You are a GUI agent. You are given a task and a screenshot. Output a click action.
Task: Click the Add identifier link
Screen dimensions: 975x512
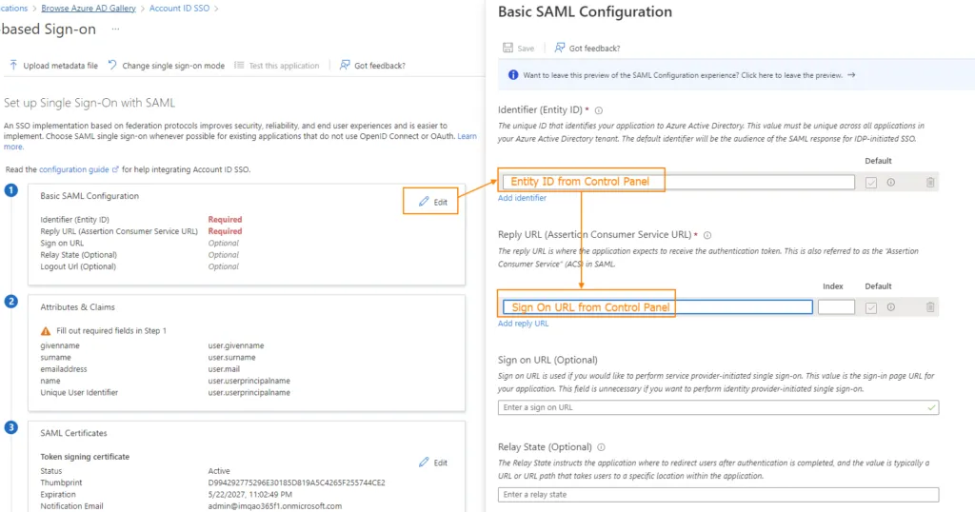pos(522,198)
